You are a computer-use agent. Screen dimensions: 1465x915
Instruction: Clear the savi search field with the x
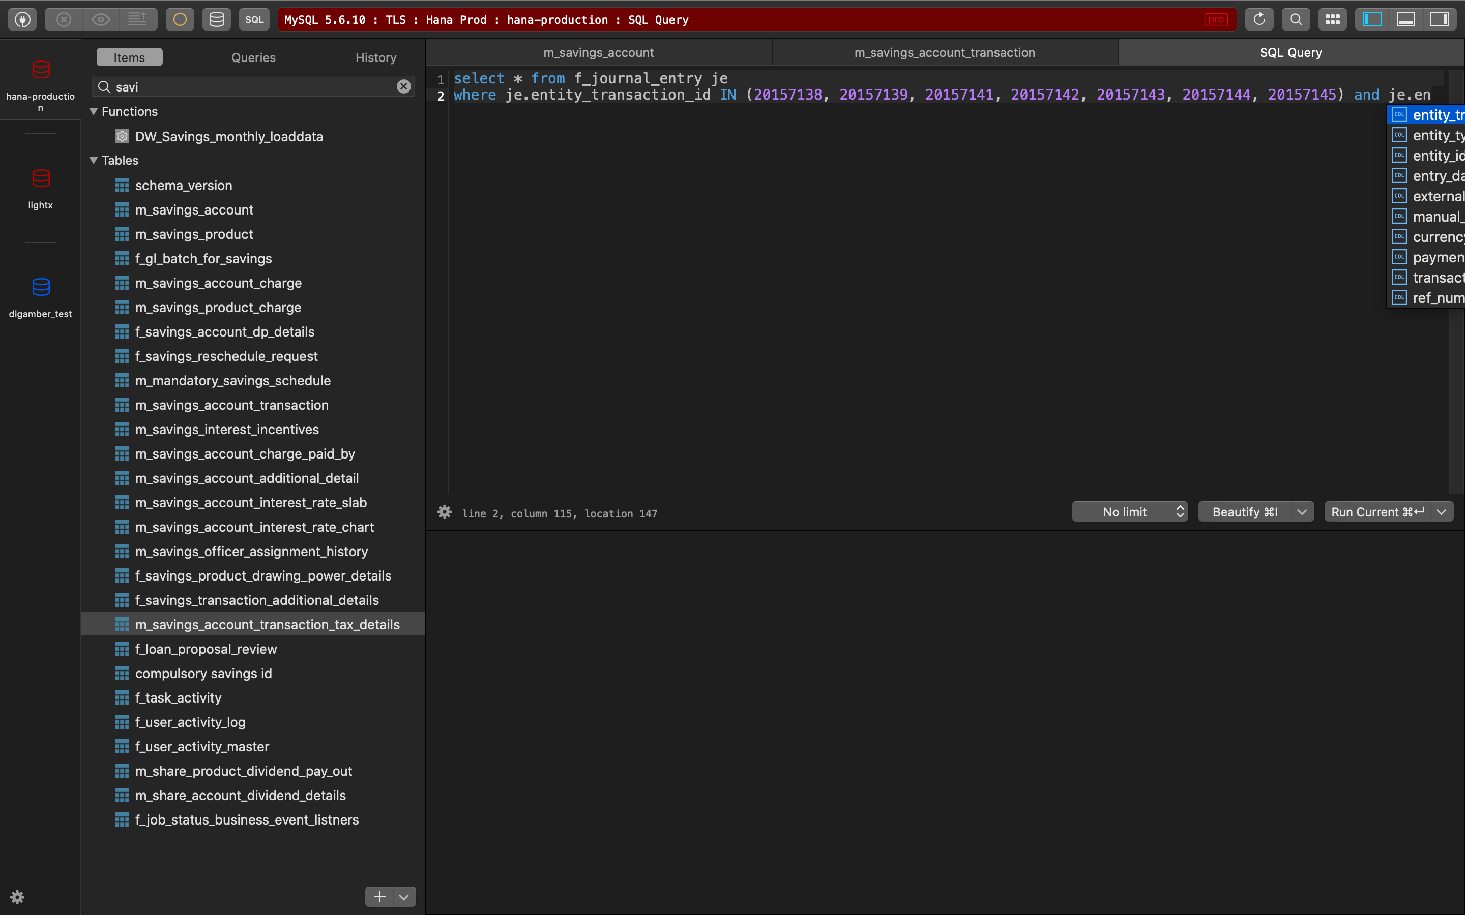click(x=403, y=86)
